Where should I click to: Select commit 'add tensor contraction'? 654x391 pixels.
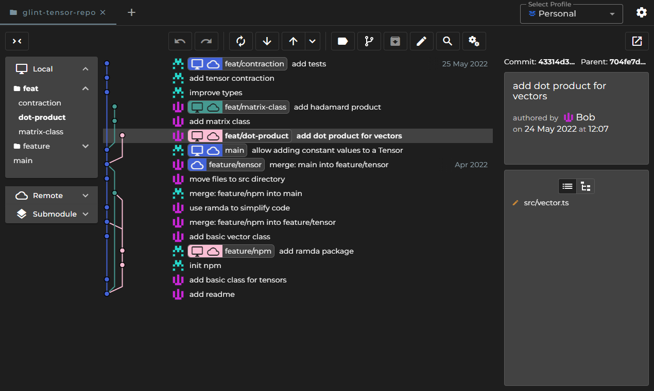[232, 78]
